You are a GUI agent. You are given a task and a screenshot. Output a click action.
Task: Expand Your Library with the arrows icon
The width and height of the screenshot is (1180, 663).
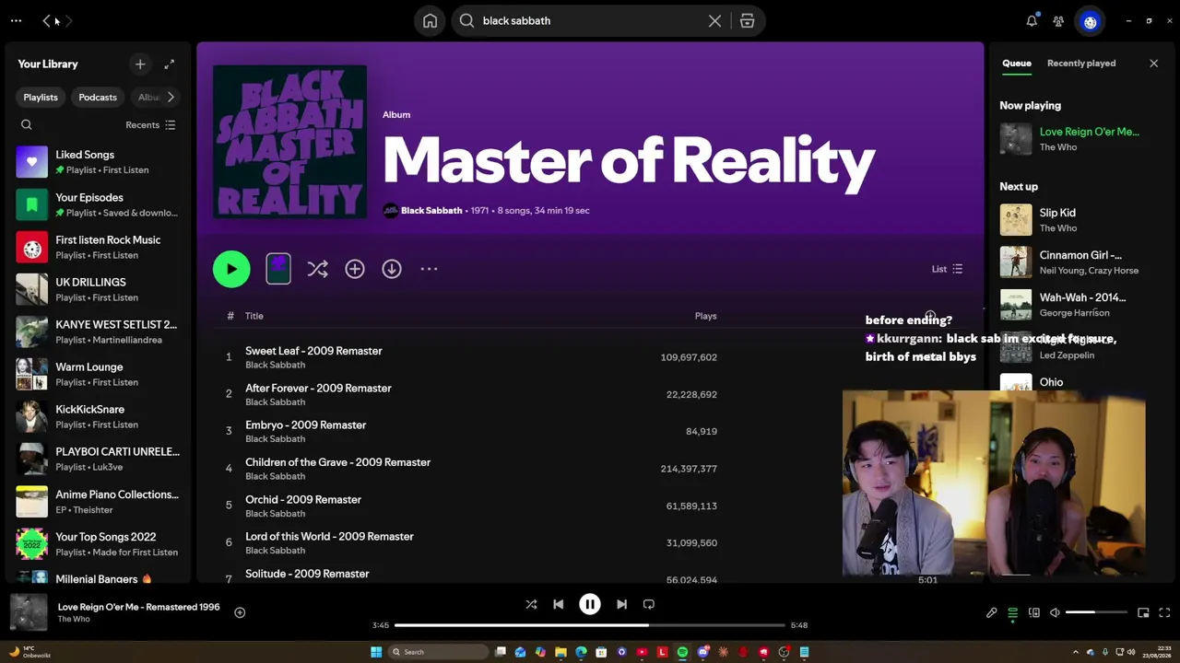pos(169,64)
